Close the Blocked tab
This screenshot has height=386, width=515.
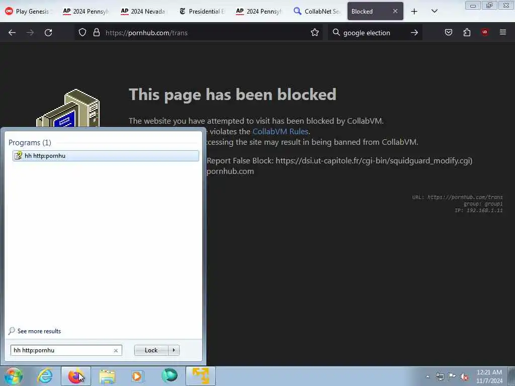point(395,11)
